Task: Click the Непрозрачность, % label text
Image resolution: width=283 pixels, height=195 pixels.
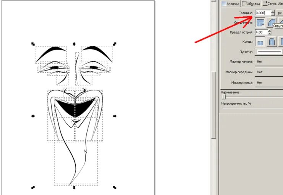Action: 236,103
